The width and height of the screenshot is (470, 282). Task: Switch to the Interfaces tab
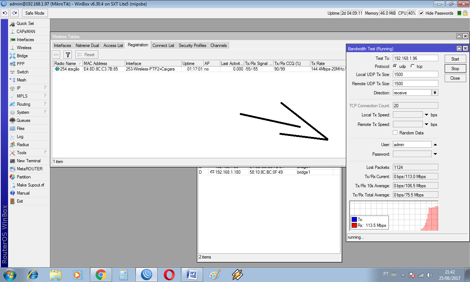[x=62, y=46]
